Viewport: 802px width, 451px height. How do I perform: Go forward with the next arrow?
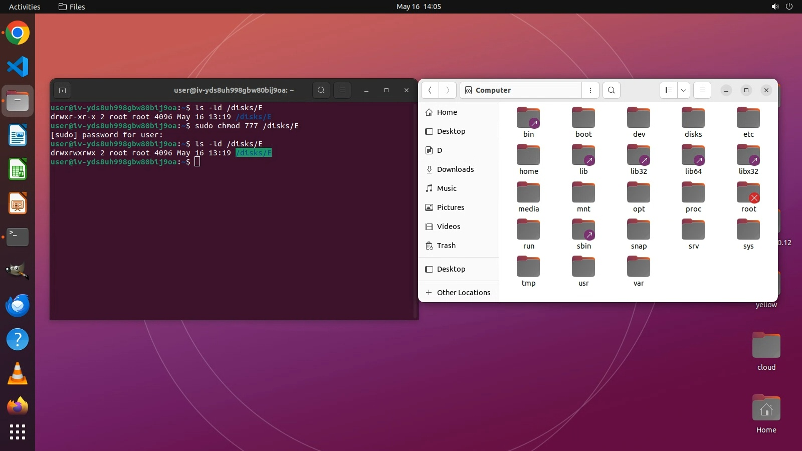tap(448, 90)
